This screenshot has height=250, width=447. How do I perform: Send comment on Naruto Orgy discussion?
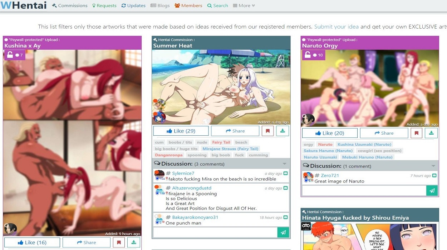(x=432, y=190)
